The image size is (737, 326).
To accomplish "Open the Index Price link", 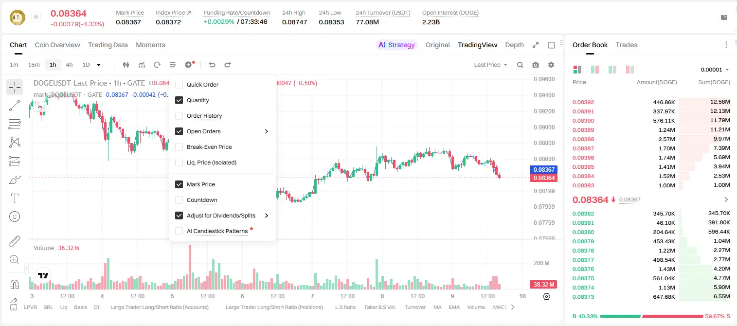I will (174, 13).
